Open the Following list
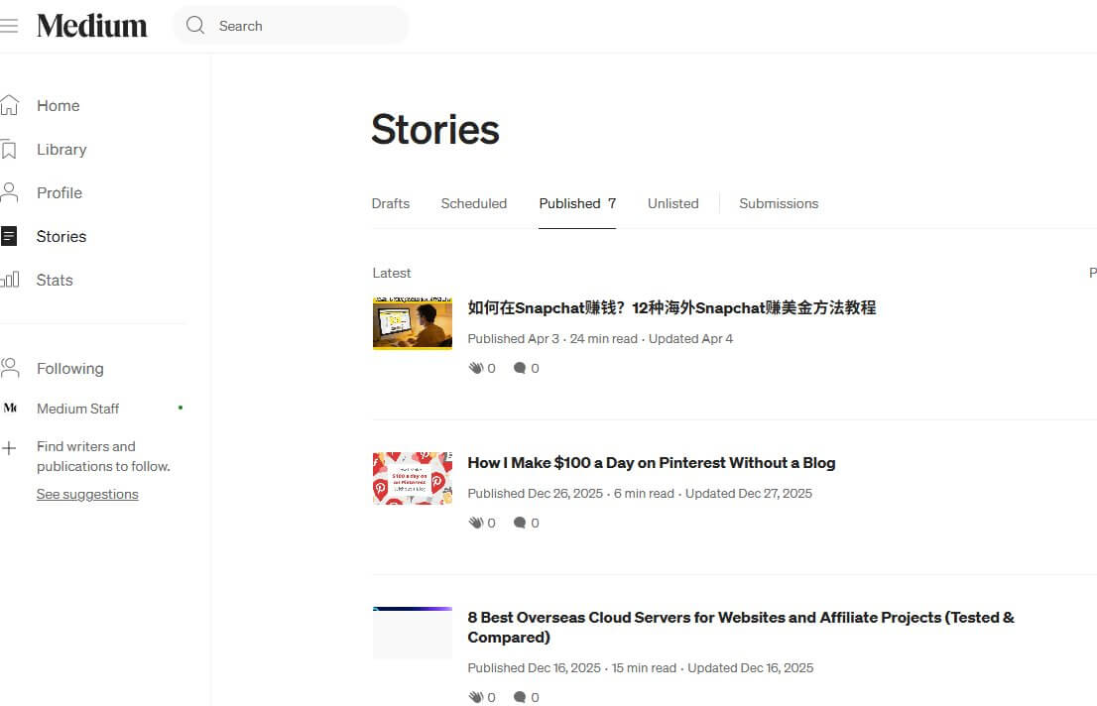Viewport: 1097px width, 706px height. (x=70, y=368)
